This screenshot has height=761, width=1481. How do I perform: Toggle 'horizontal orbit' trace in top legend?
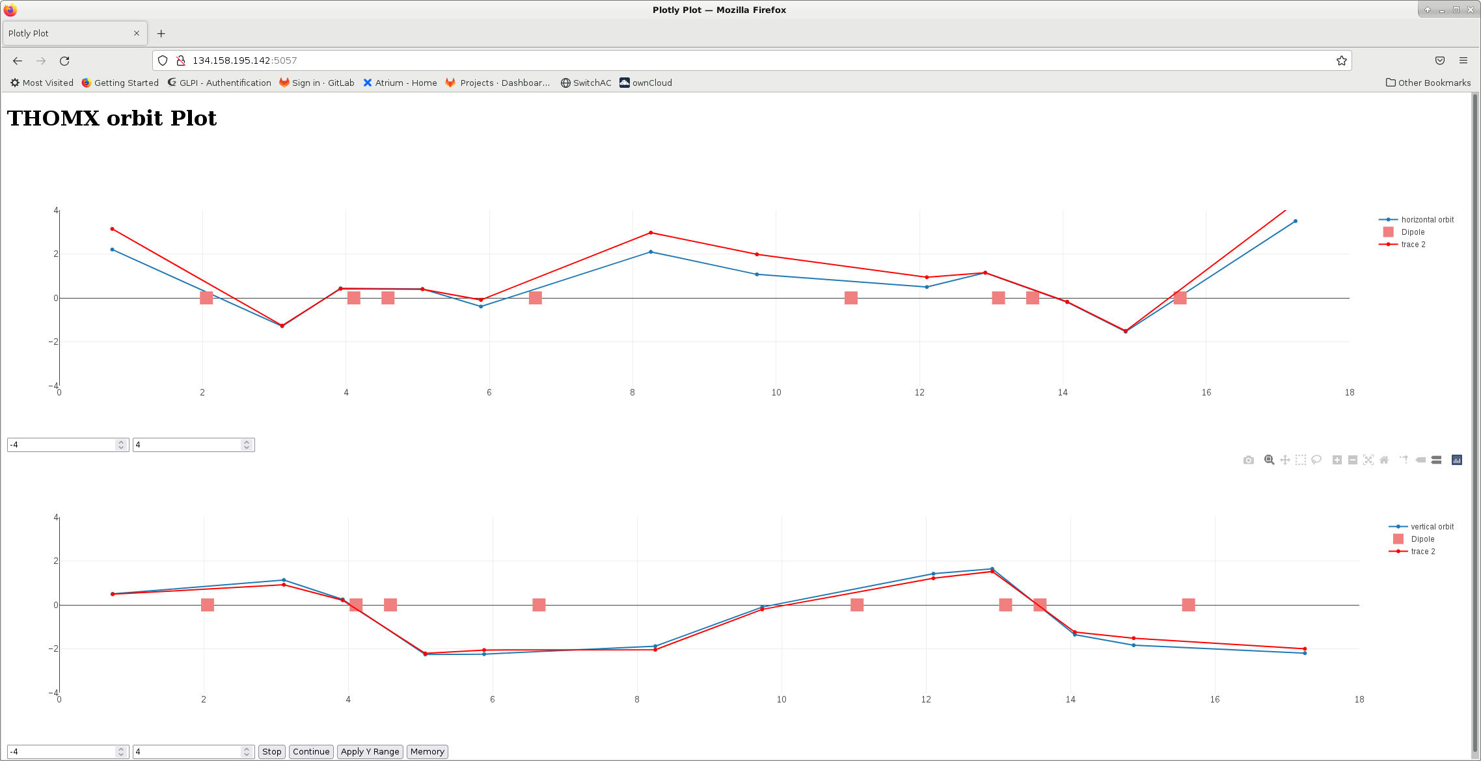[x=1427, y=220]
